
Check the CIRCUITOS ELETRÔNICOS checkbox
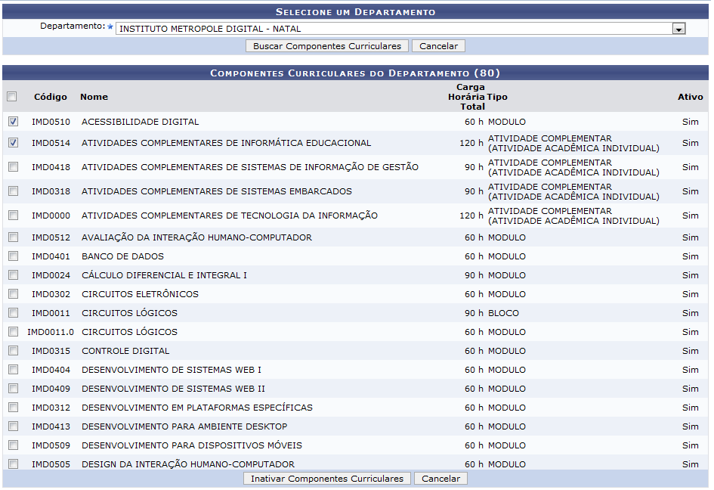click(x=11, y=293)
